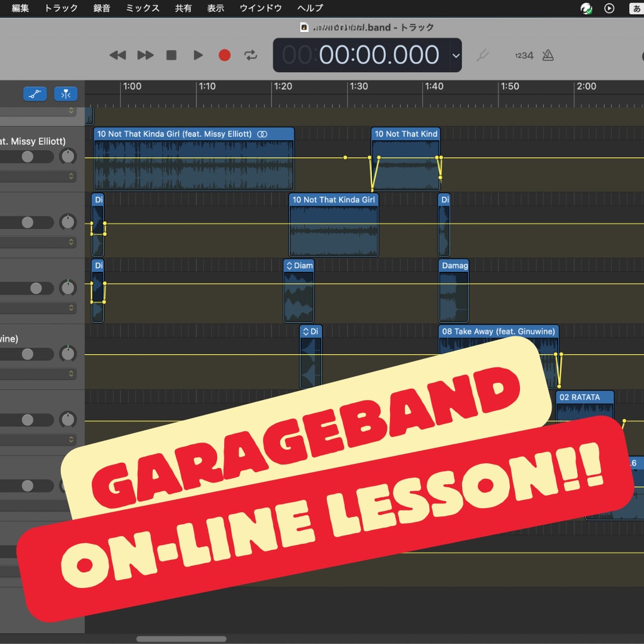Start playback with the play button
644x644 pixels.
click(198, 55)
